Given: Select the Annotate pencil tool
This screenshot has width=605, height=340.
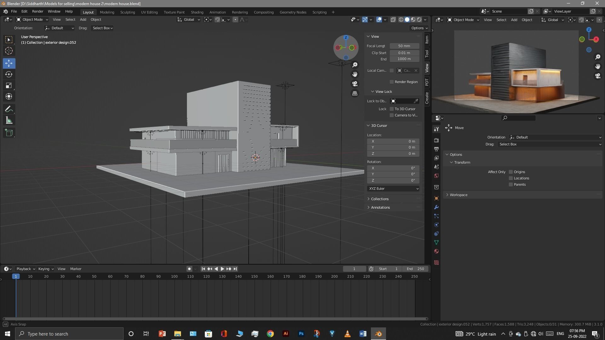Looking at the screenshot, I should click(x=9, y=109).
